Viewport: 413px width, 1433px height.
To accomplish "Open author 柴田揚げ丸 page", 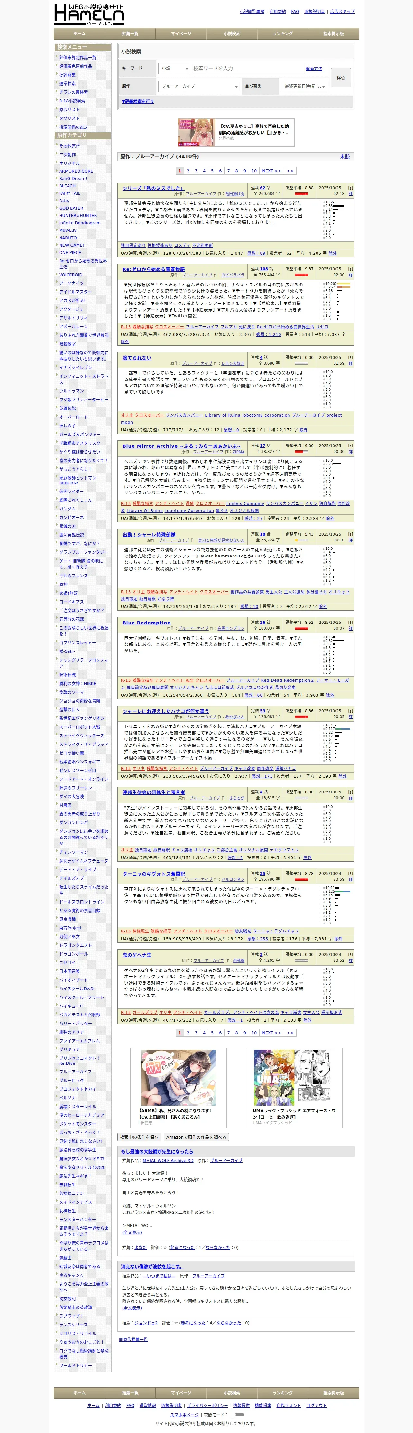I will tap(234, 194).
